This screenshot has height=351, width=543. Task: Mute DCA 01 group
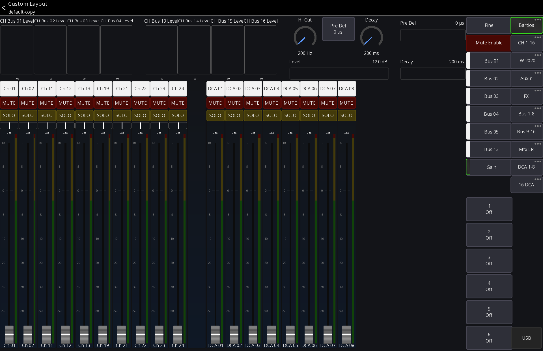click(215, 103)
